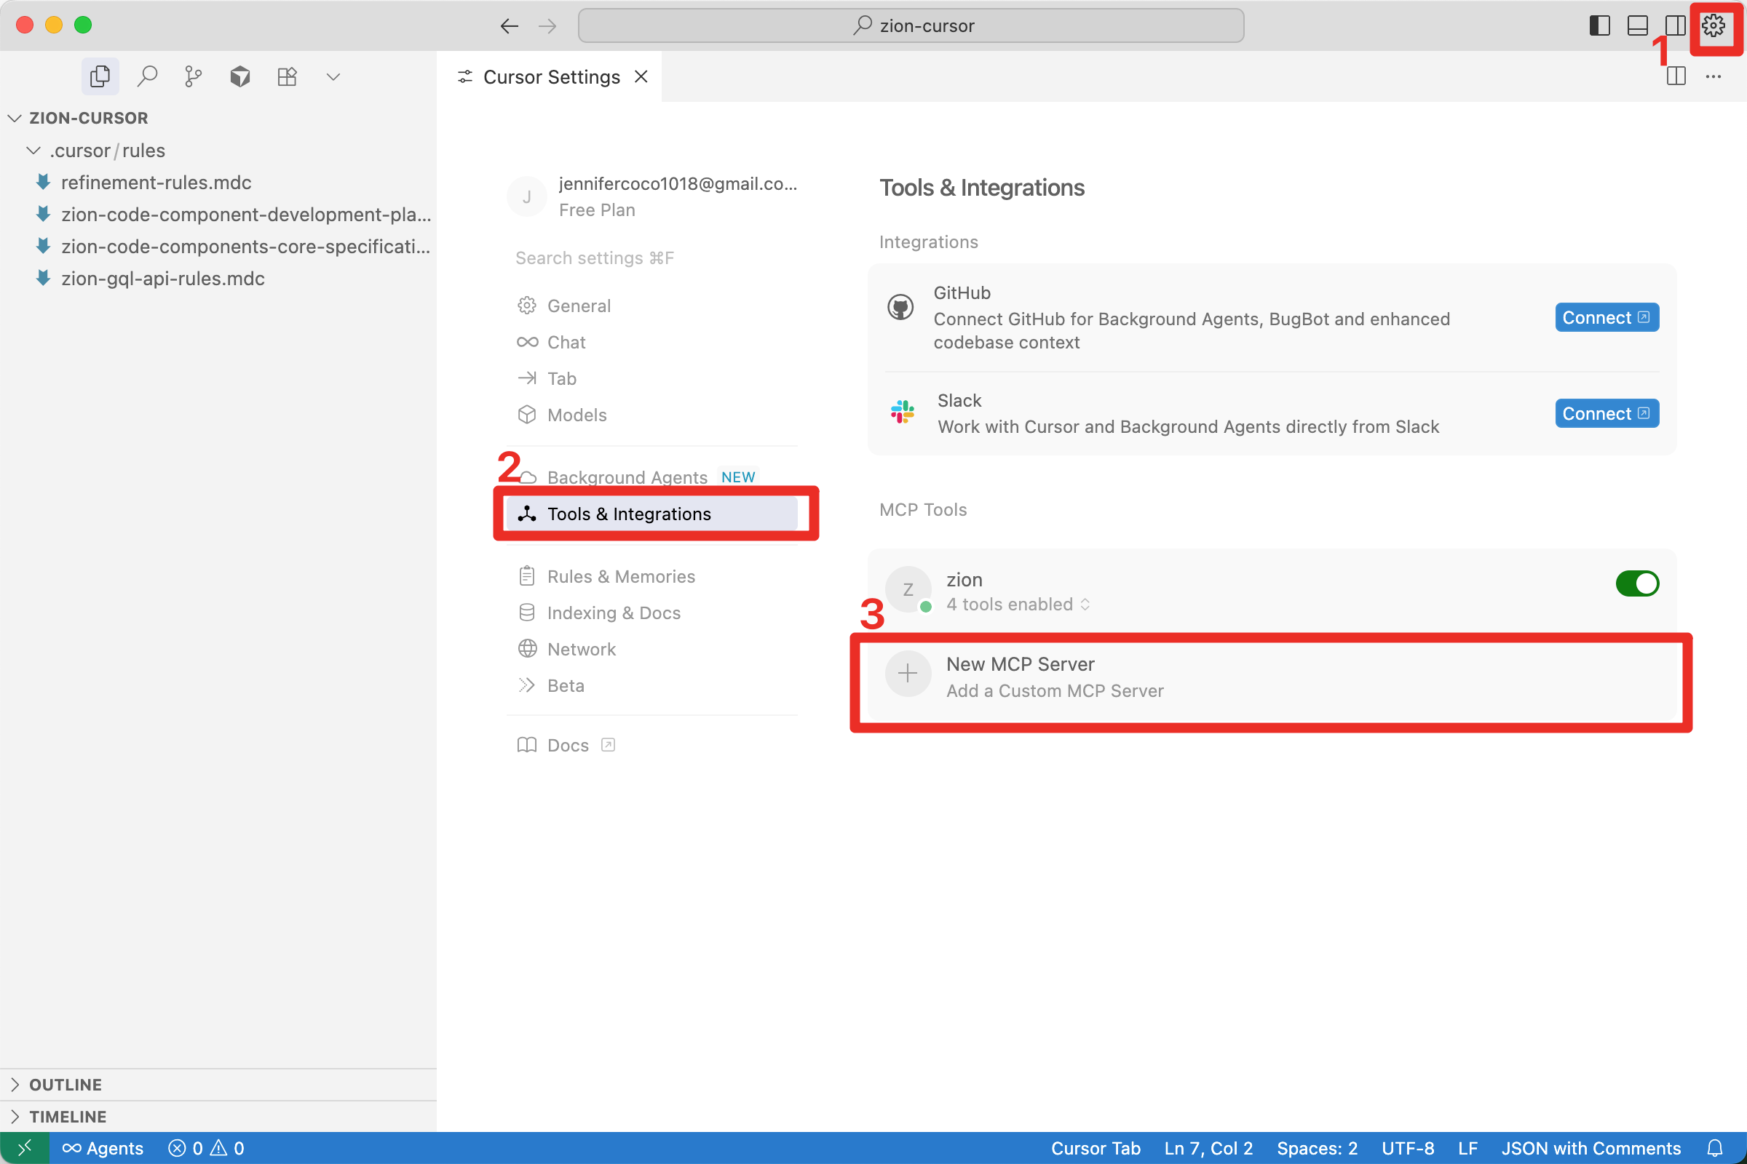Image resolution: width=1747 pixels, height=1164 pixels.
Task: Add a New MCP Server
Action: (1272, 677)
